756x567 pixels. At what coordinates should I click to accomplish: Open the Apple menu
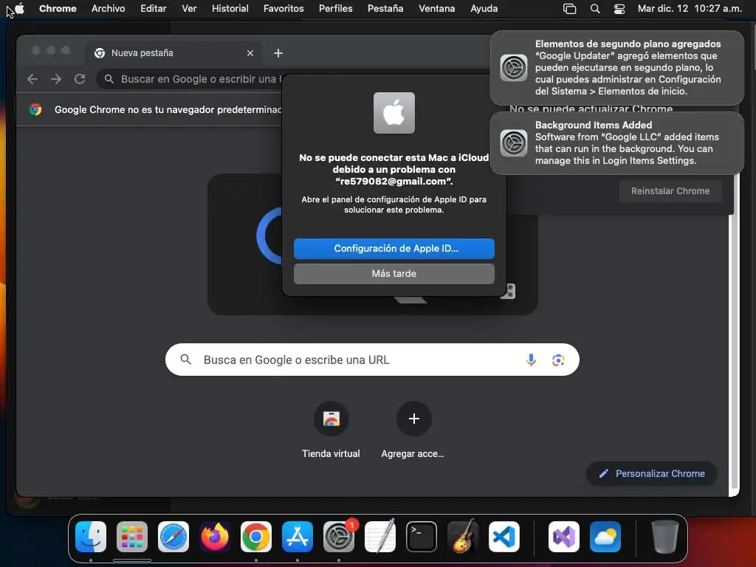click(x=19, y=8)
